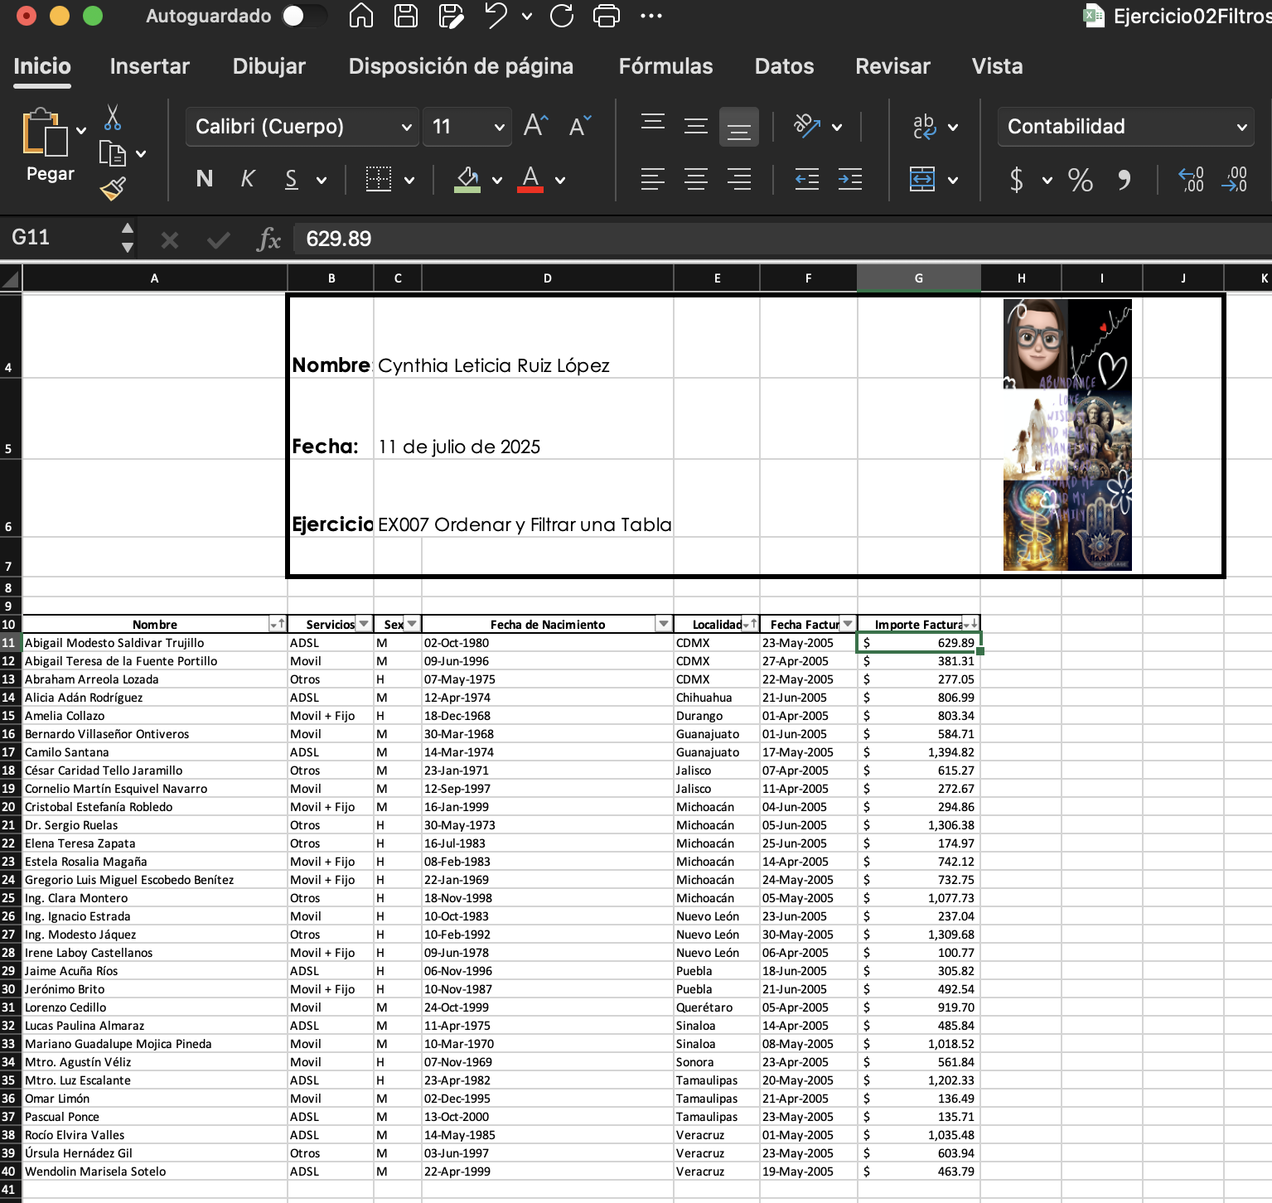Apply the red font color swatch
The width and height of the screenshot is (1272, 1203).
coord(530,179)
